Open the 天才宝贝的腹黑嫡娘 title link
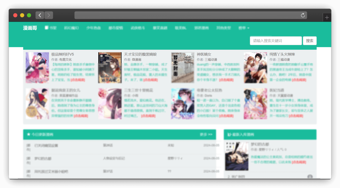The width and height of the screenshot is (340, 188). (x=140, y=54)
